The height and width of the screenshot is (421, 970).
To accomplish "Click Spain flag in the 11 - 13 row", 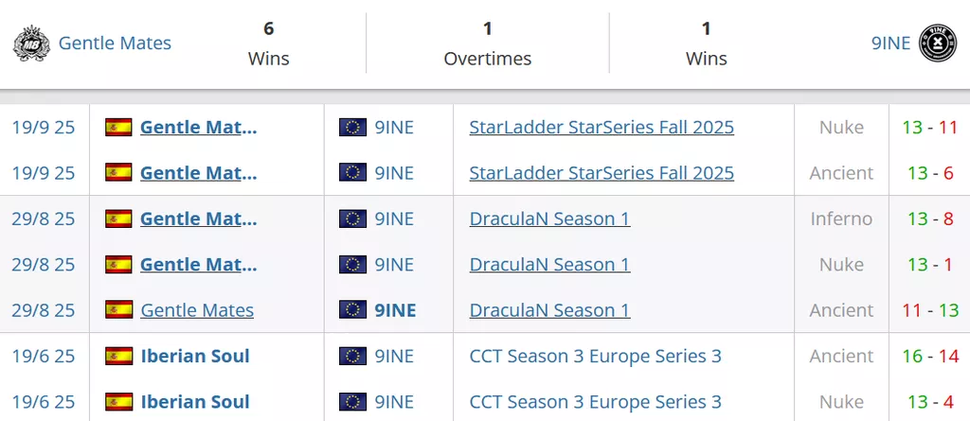I will click(118, 310).
